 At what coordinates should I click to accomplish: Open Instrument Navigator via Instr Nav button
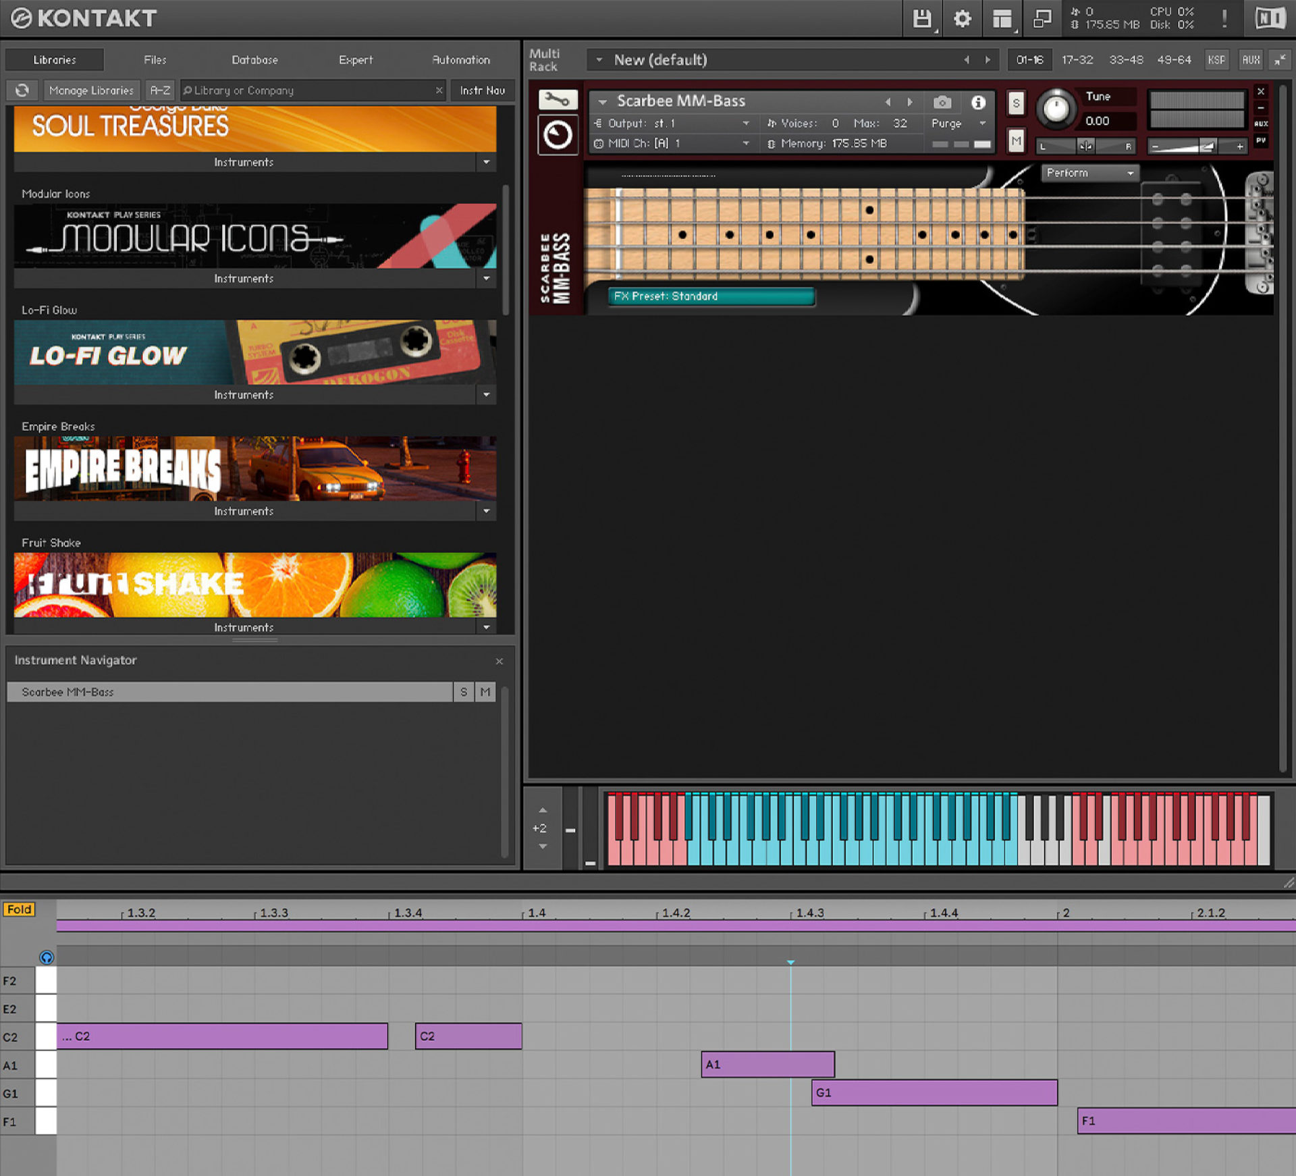click(x=483, y=90)
